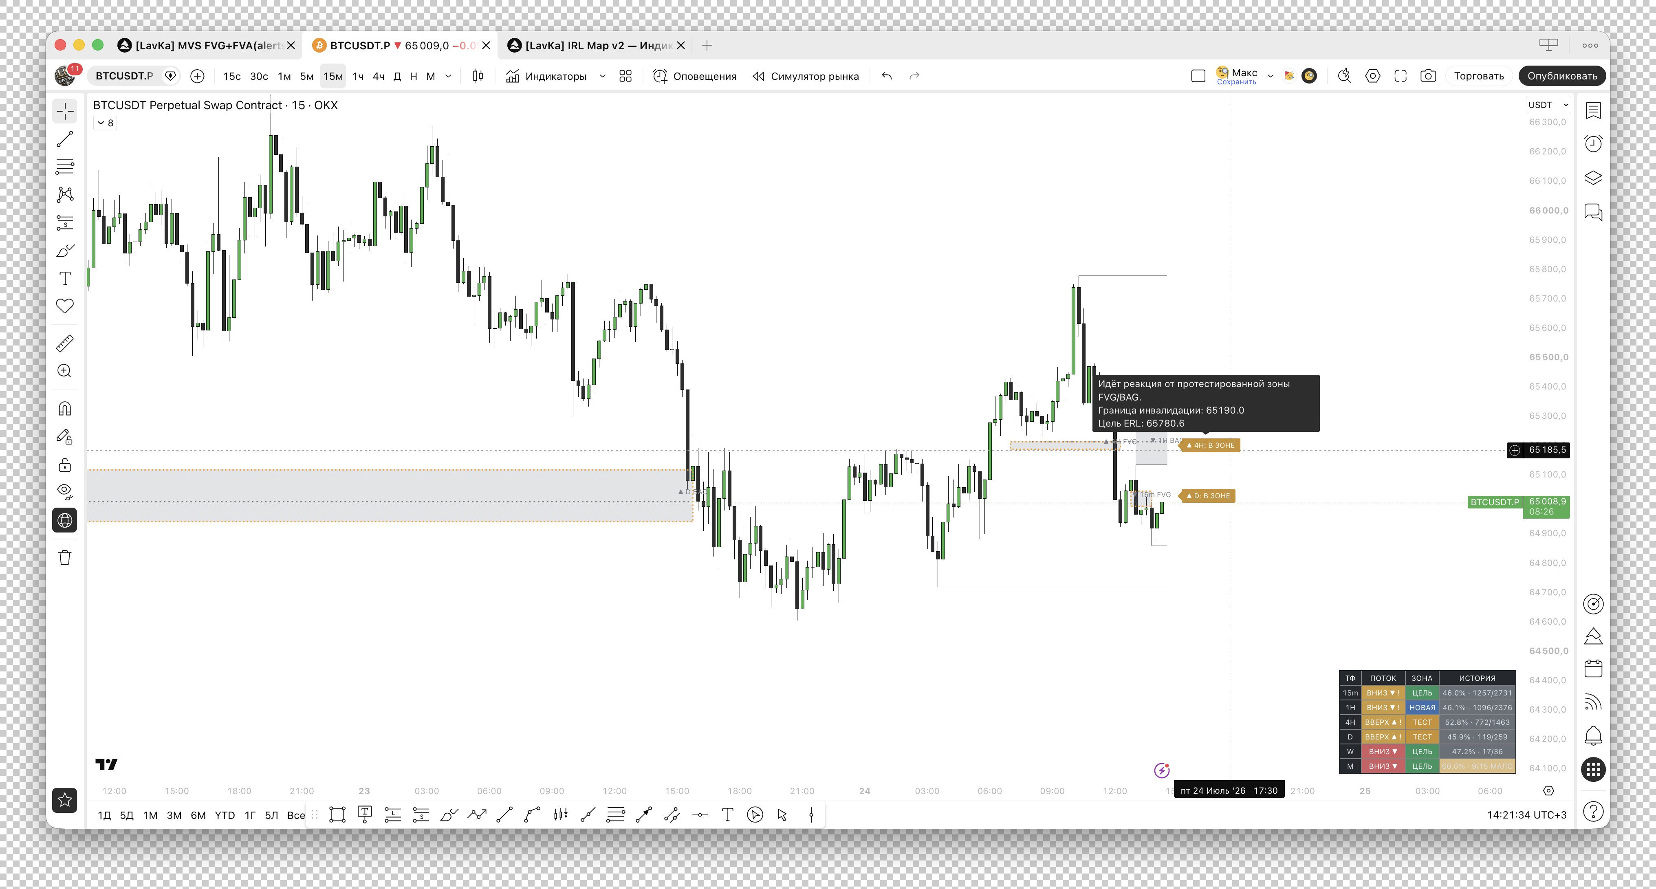Expand the Indicators favorites dropdown arrow
This screenshot has width=1656, height=889.
pyautogui.click(x=602, y=76)
